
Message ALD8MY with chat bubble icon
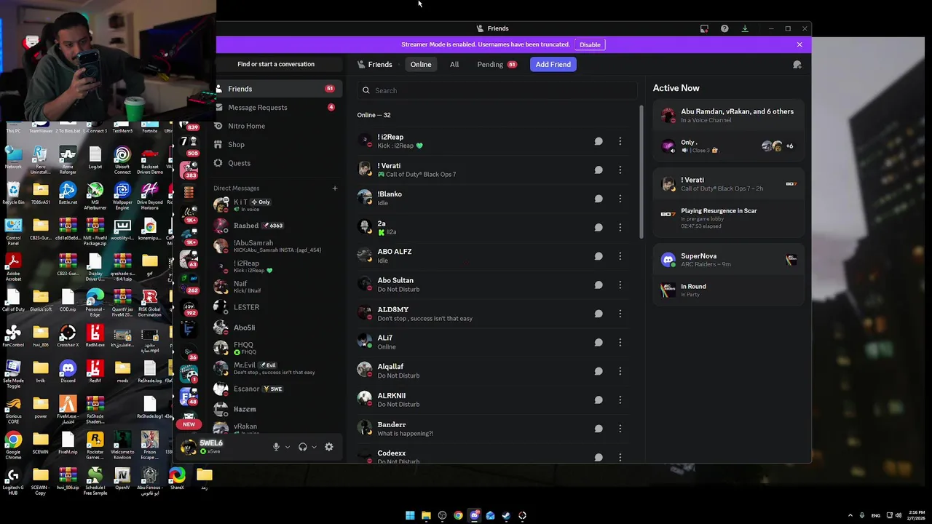[599, 314]
